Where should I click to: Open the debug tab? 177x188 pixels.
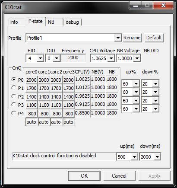point(72,22)
